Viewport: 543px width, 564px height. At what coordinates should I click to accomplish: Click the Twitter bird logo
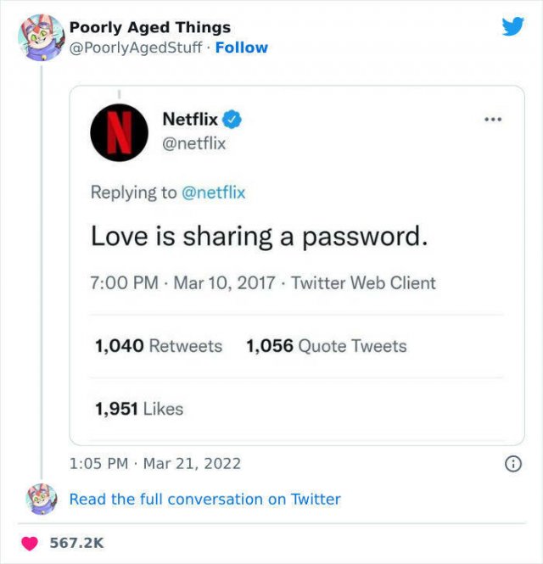pos(512,26)
